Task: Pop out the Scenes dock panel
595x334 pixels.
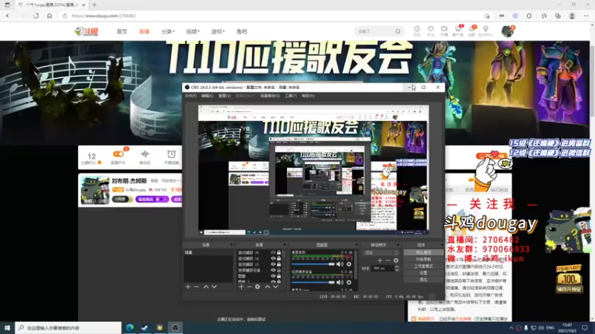Action: tap(231, 245)
